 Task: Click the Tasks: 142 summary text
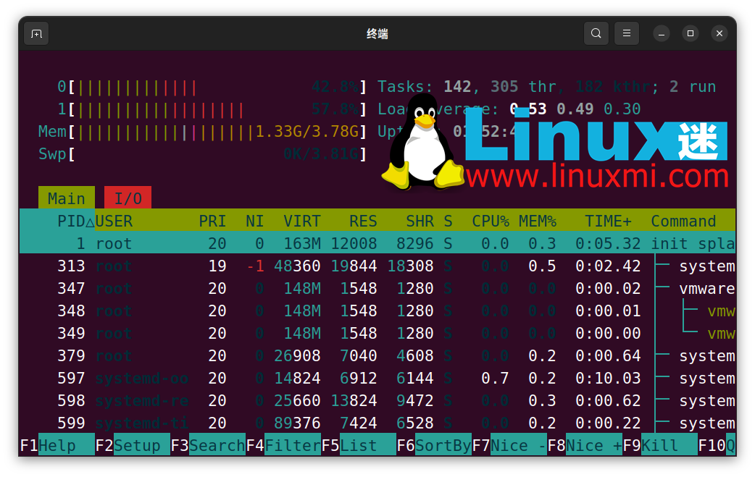[425, 87]
